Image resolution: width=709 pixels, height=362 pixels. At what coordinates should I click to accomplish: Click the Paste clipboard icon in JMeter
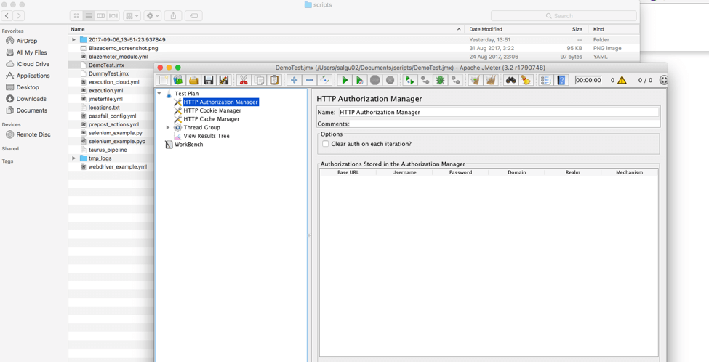point(274,81)
